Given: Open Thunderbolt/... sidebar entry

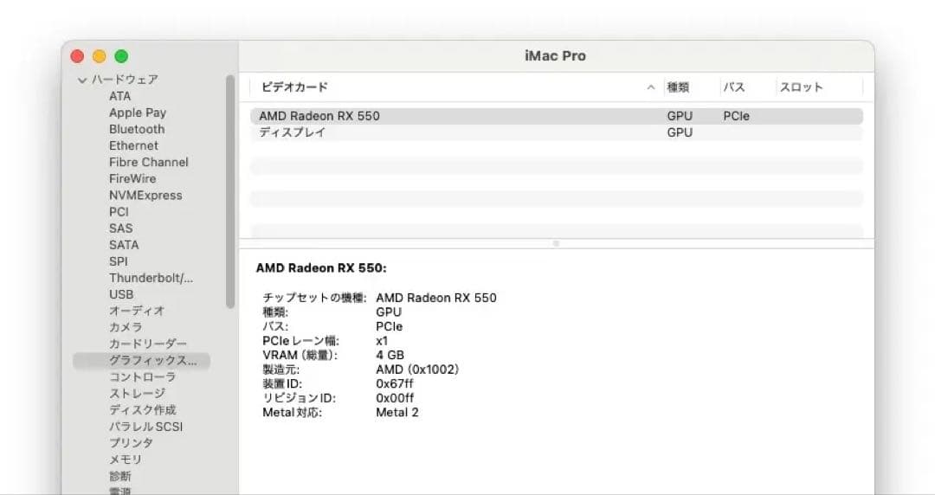Looking at the screenshot, I should click(151, 278).
